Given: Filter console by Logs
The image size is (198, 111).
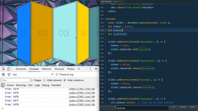Looking at the screenshot, I should point(37,85).
